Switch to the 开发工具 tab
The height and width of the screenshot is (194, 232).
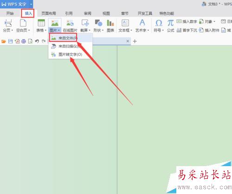click(x=145, y=13)
